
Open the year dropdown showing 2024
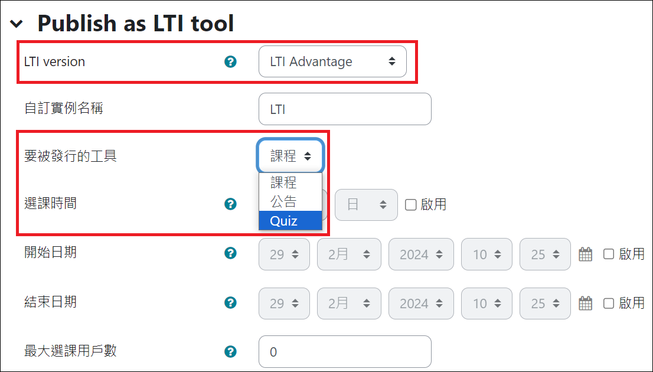coord(421,253)
